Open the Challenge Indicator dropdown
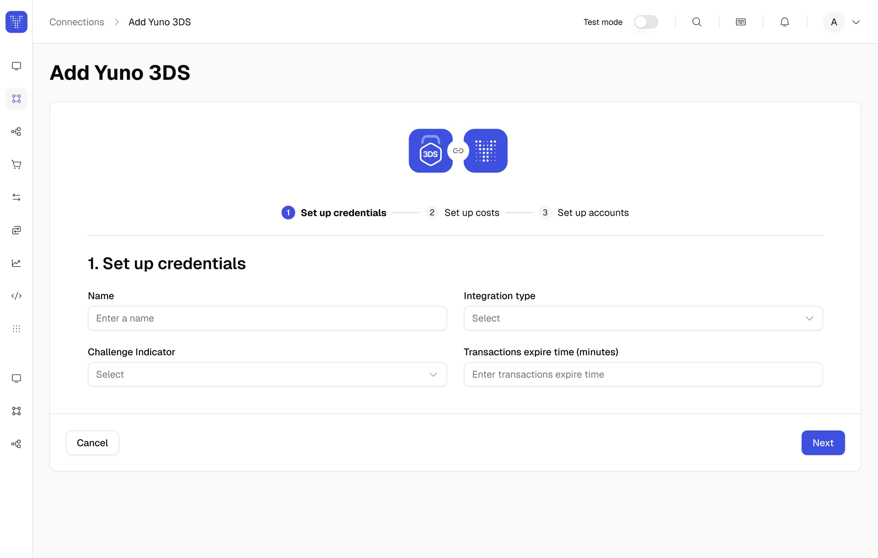Screen dimensions: 878x558 [x=267, y=374]
